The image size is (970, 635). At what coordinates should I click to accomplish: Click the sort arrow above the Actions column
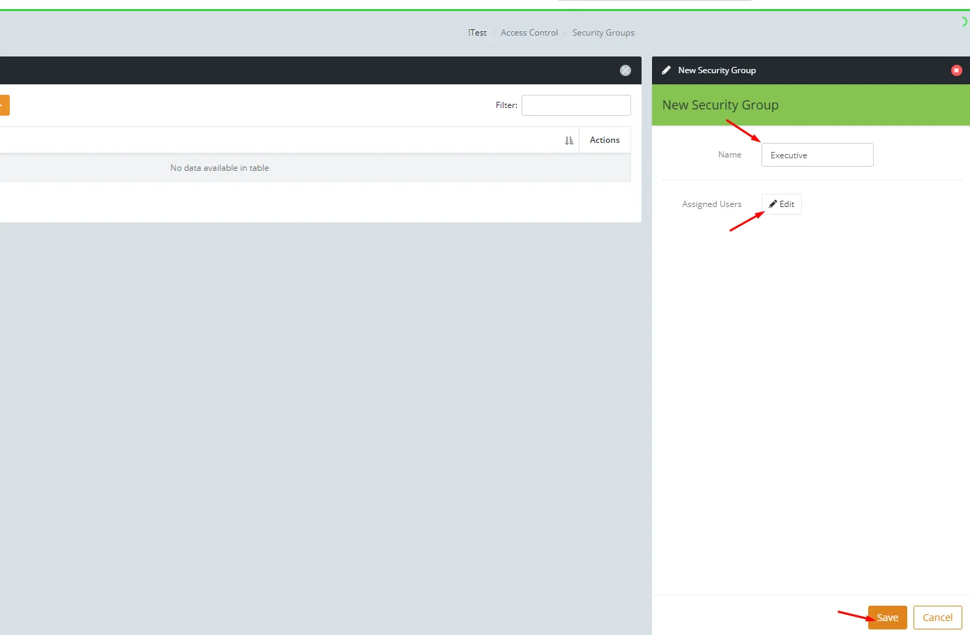(568, 140)
